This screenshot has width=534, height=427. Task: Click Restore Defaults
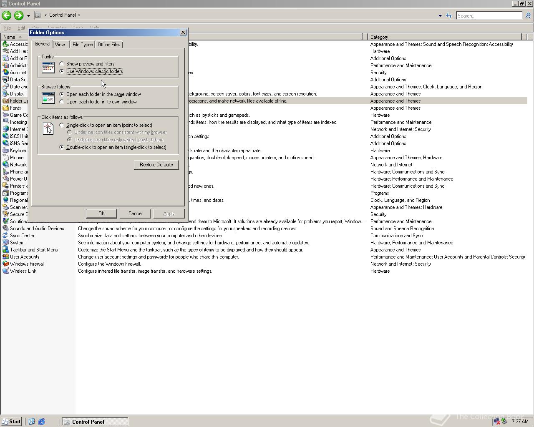tap(156, 165)
